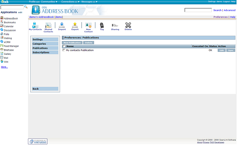Click the Export contacts icon
Screen dimensions: 238x148
tap(75, 25)
